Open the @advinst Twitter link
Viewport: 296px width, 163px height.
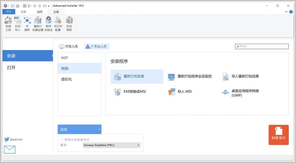13,140
